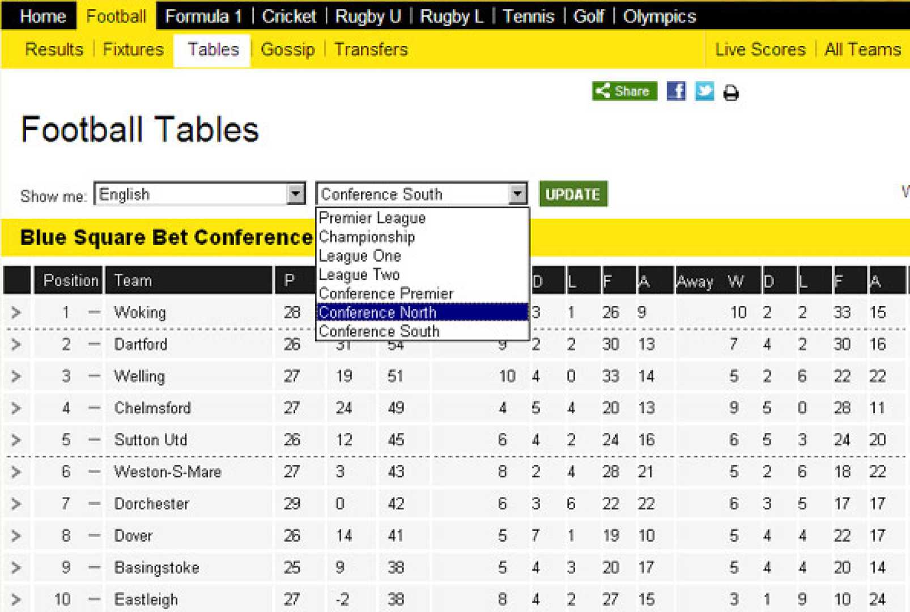Open the Conference South league dropdown arrow
The height and width of the screenshot is (612, 910).
tap(517, 194)
